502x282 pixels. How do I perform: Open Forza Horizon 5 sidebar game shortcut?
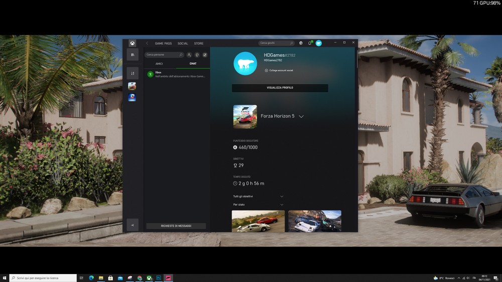click(132, 86)
